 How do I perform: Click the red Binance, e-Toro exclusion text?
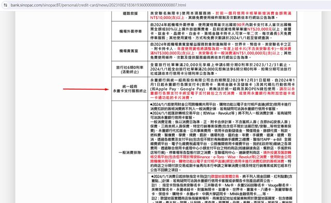click(x=221, y=157)
